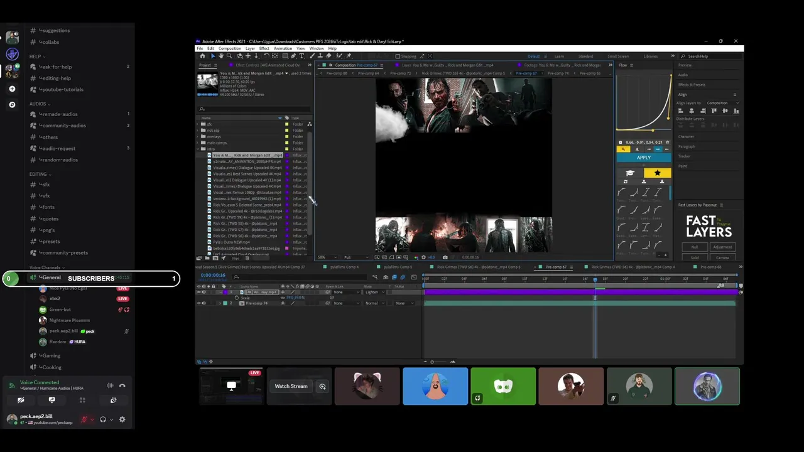Align layers to top edge icon

(714, 110)
